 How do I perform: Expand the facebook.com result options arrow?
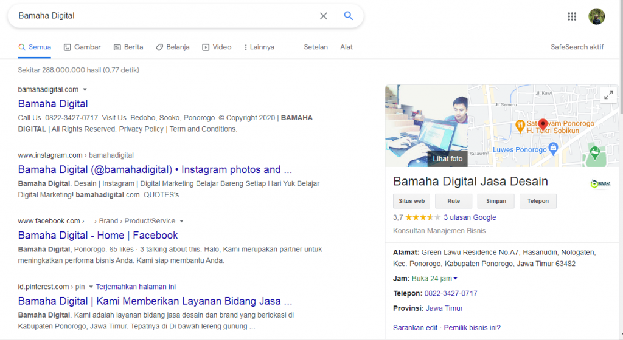181,221
